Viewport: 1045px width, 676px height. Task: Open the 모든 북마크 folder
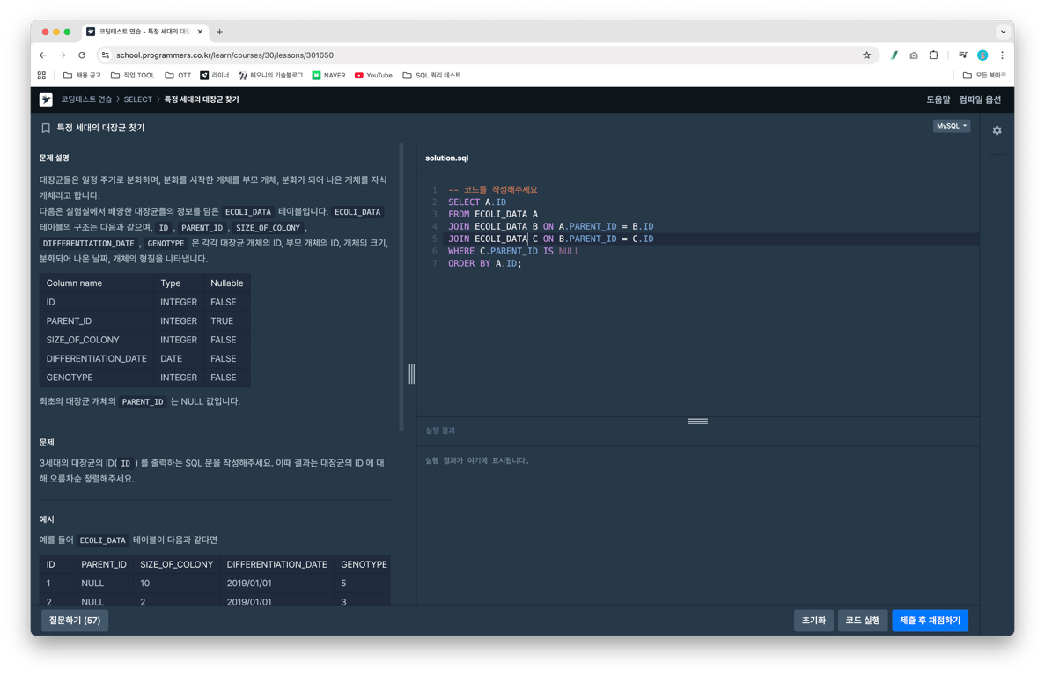coord(990,76)
